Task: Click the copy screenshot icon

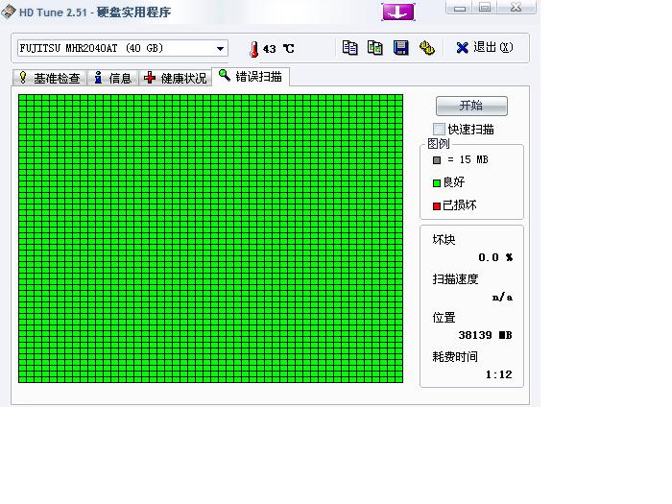Action: [x=375, y=48]
